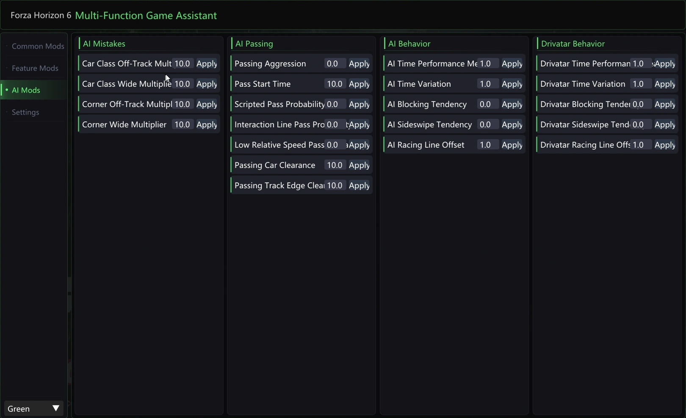The height and width of the screenshot is (418, 686).
Task: Click the AI Racing Line Offset label
Action: (426, 145)
